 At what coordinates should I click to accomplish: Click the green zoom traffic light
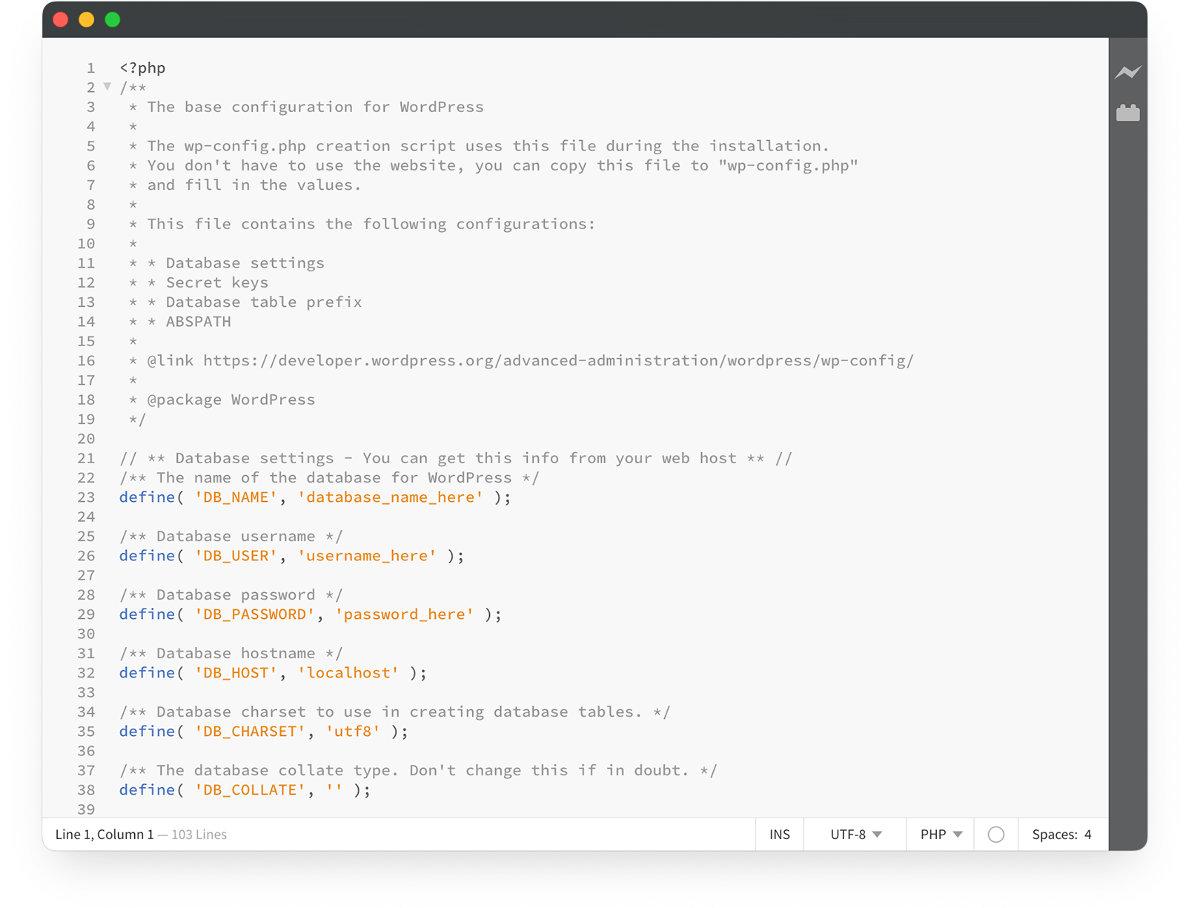tap(112, 20)
